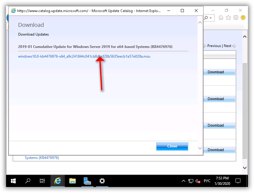
Task: Go to the Previous results page
Action: [x=214, y=46]
